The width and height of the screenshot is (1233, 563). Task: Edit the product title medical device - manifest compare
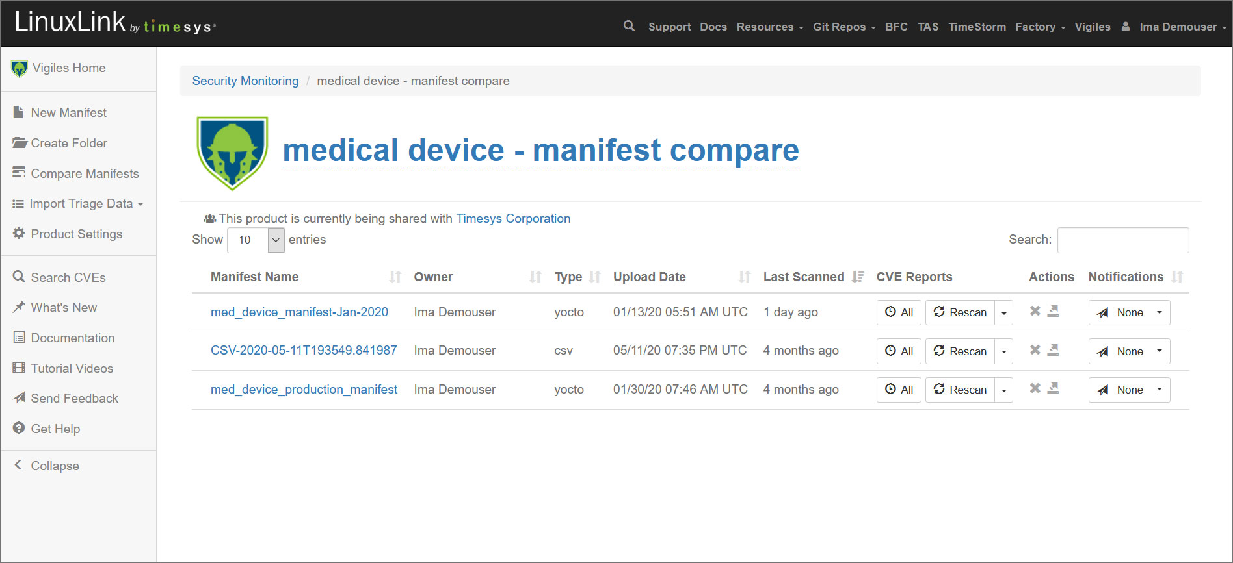click(x=540, y=151)
